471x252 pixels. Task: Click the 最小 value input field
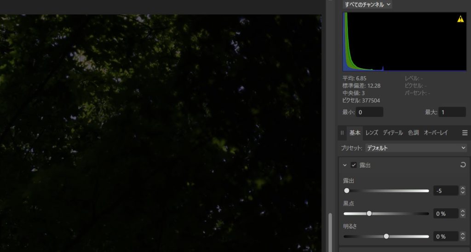369,112
